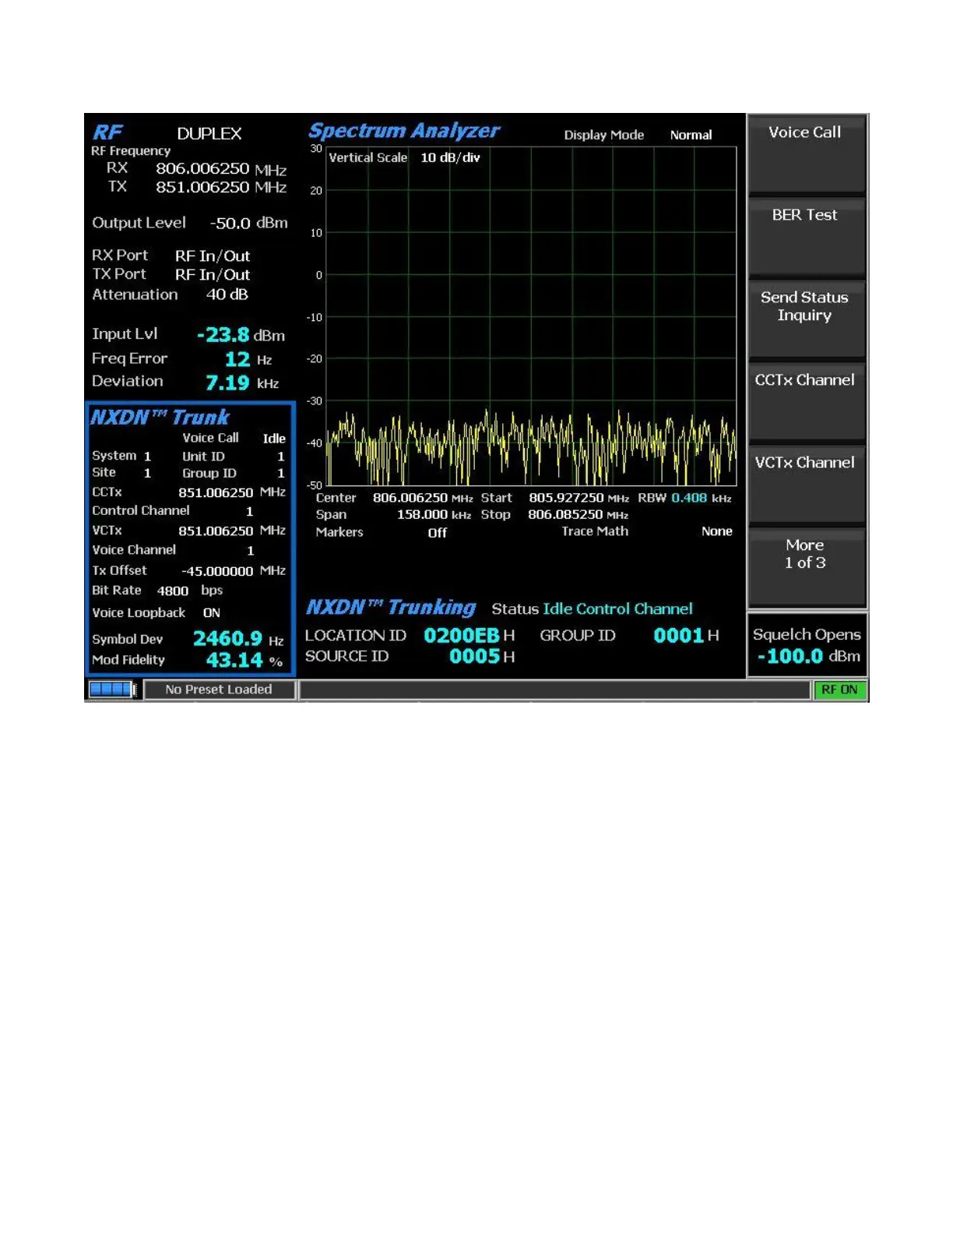This screenshot has height=1234, width=953.
Task: Select the VCTx Channel softkey
Action: [807, 485]
